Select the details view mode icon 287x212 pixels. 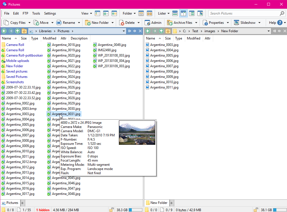97,13
